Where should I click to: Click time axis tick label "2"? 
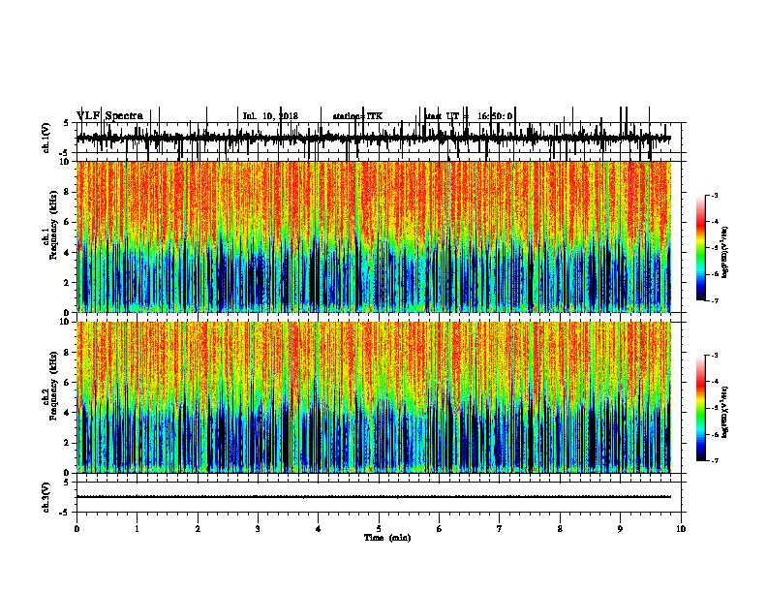[198, 529]
